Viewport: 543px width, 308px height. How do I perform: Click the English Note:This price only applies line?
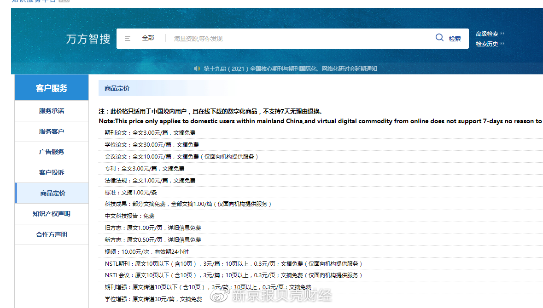321,121
